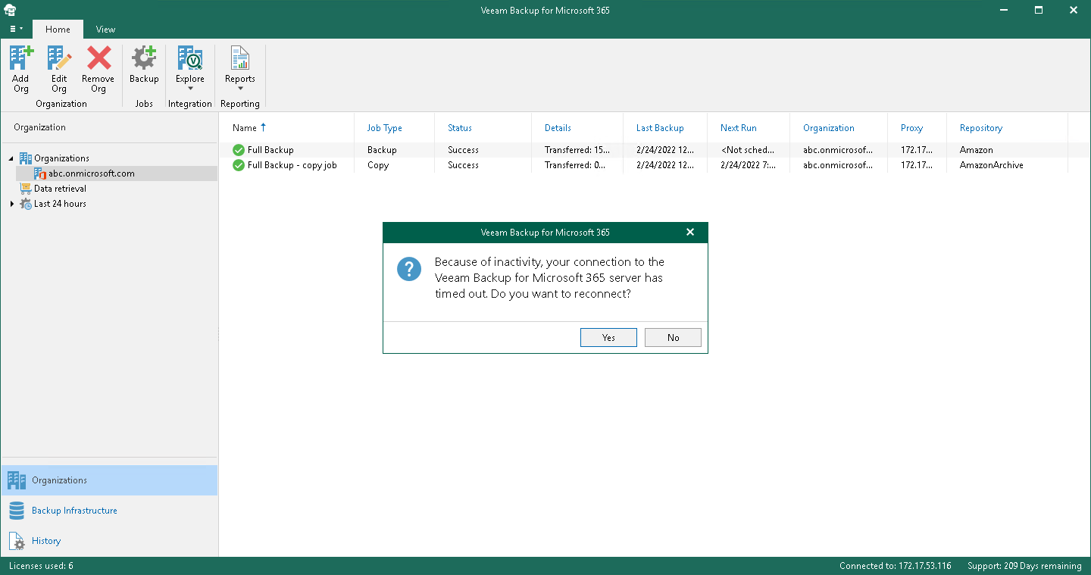Click No to decline reconnecting
The height and width of the screenshot is (575, 1091).
(x=673, y=338)
